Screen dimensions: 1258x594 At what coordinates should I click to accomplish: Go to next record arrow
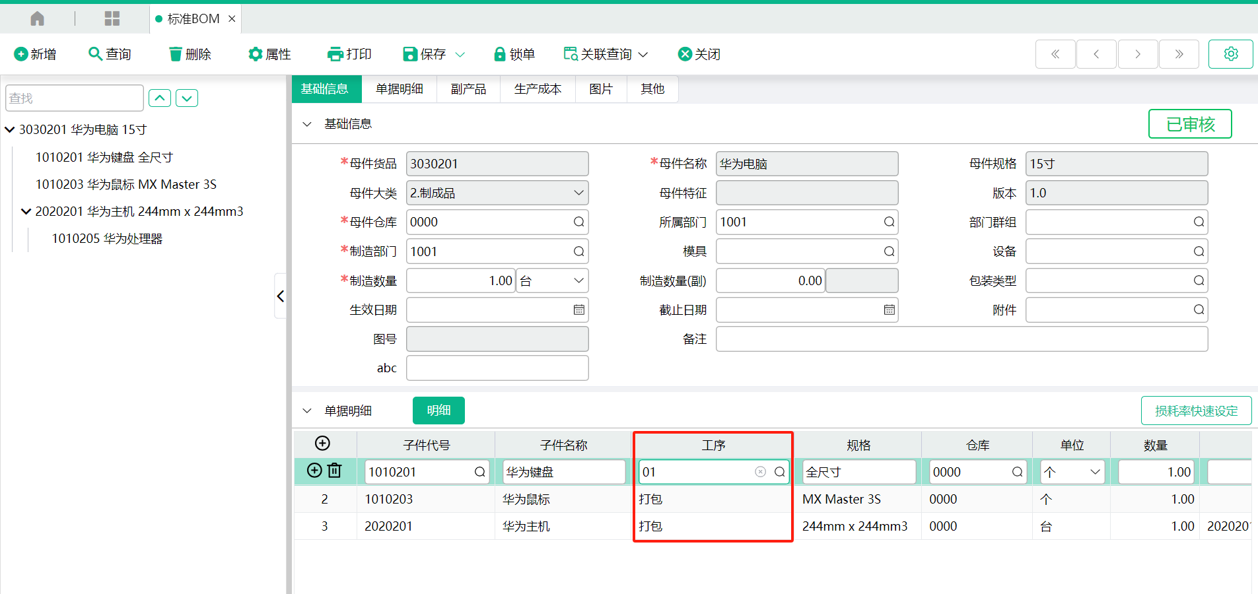tap(1138, 54)
